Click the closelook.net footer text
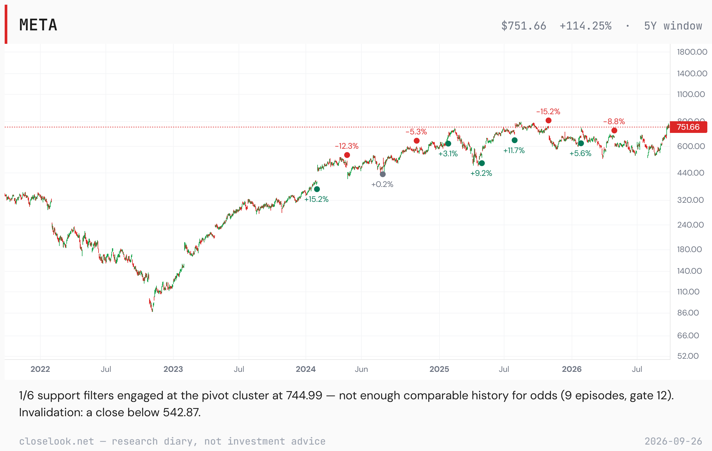The image size is (712, 451). 172,441
